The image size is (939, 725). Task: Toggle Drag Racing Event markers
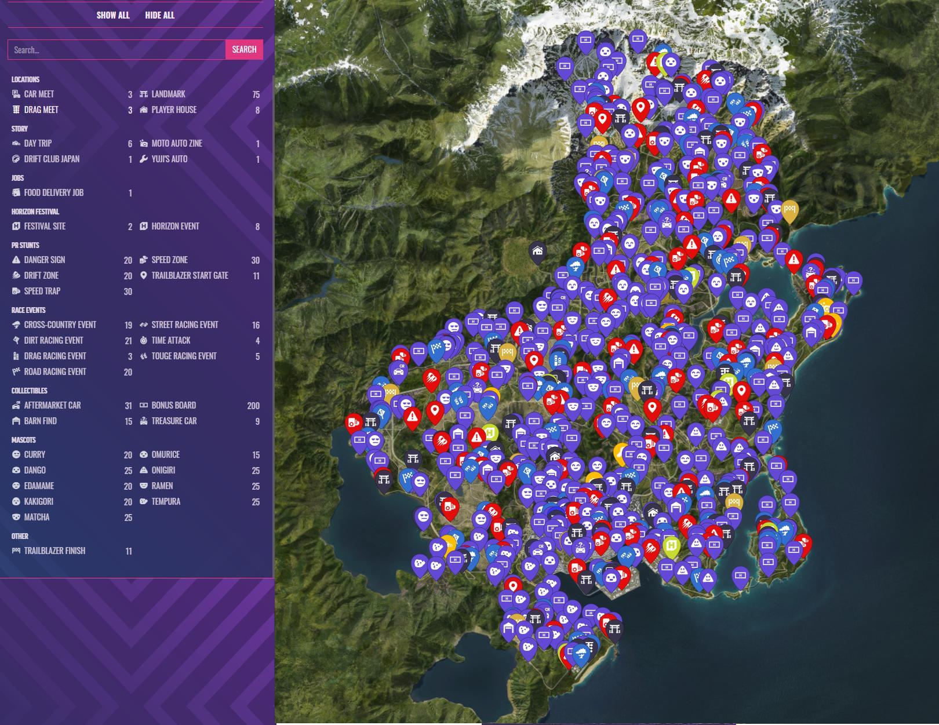(72, 356)
